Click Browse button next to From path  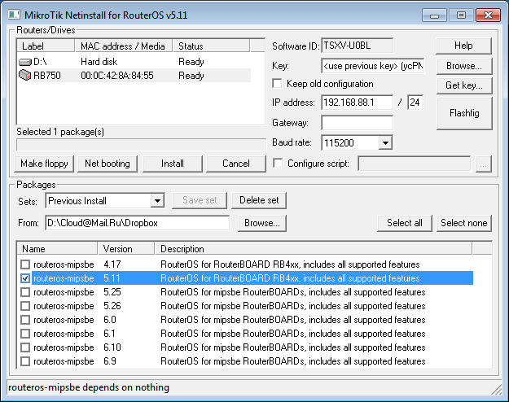coord(262,223)
